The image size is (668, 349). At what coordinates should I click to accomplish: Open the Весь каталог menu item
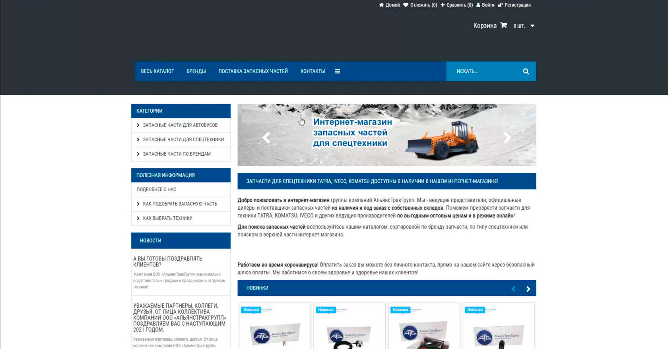click(x=157, y=71)
